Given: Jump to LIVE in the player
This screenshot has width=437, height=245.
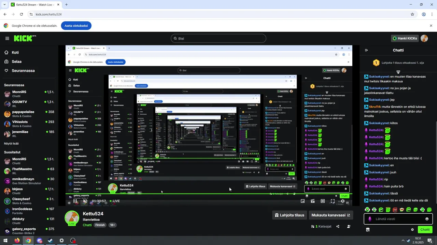Looking at the screenshot, I should pyautogui.click(x=115, y=201).
